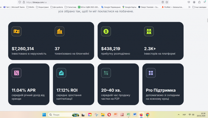The image size is (208, 118).
Task: Click the swap arrows icon above 20–40 хв.
Action: (x=106, y=73)
